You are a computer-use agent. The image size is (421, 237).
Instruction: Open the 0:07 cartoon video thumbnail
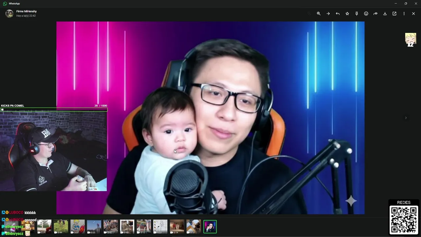tap(77, 226)
